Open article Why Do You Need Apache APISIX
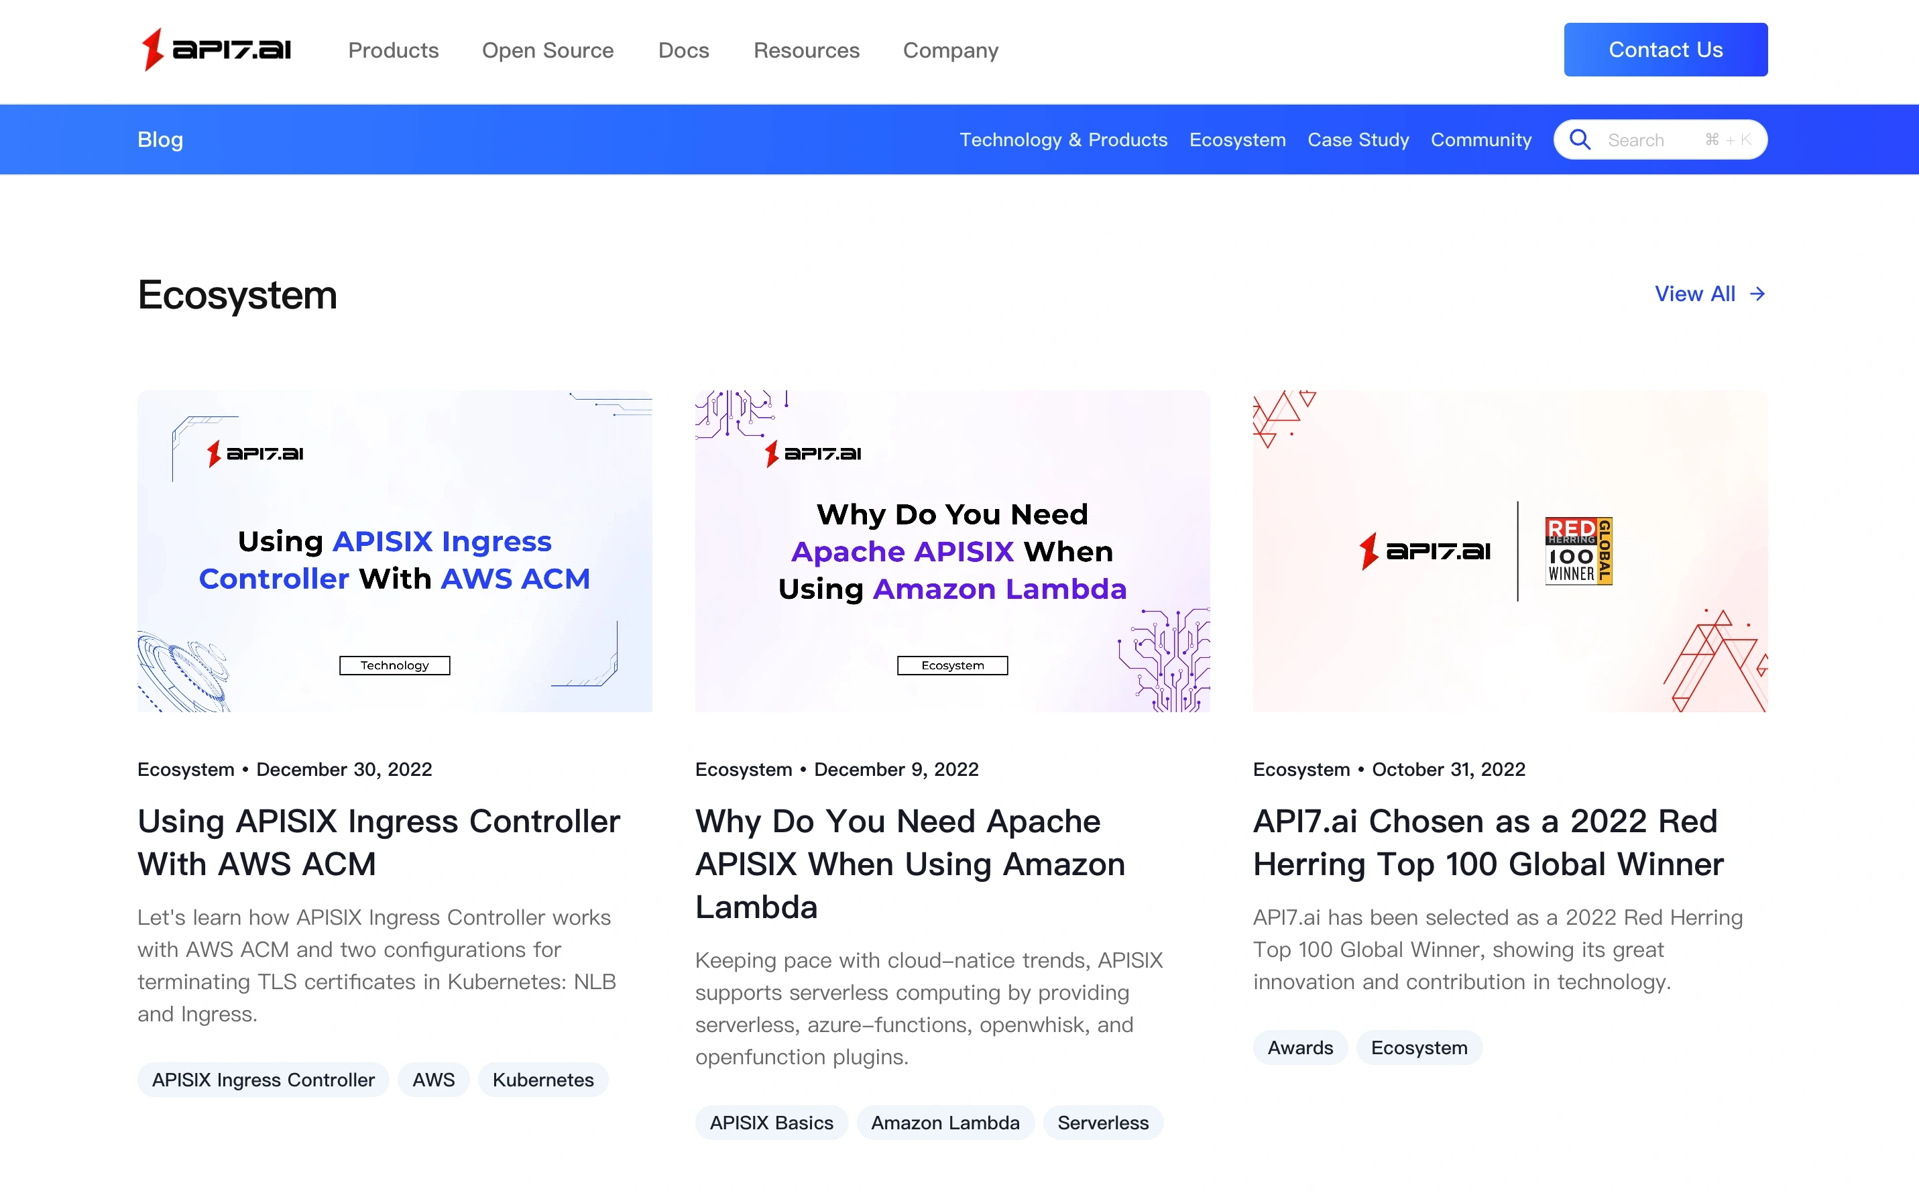This screenshot has height=1191, width=1919. (x=909, y=864)
